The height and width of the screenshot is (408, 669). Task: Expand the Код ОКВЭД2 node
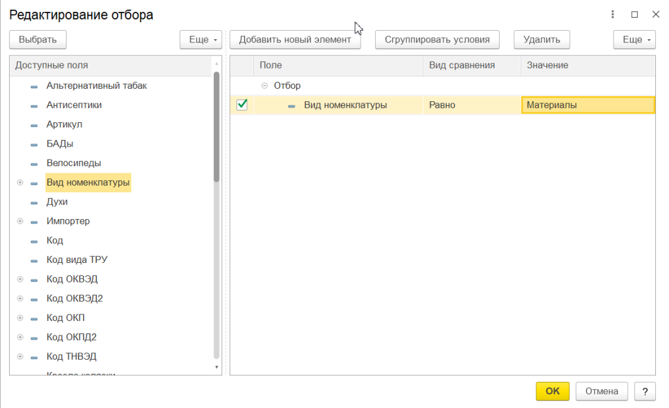(20, 299)
